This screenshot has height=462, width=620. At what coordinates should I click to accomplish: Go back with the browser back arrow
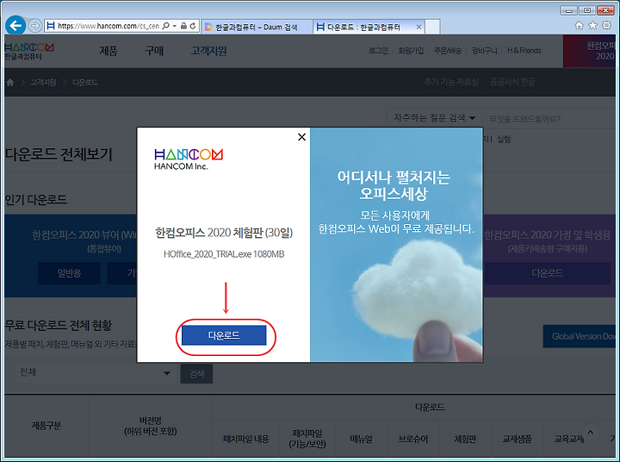point(15,26)
